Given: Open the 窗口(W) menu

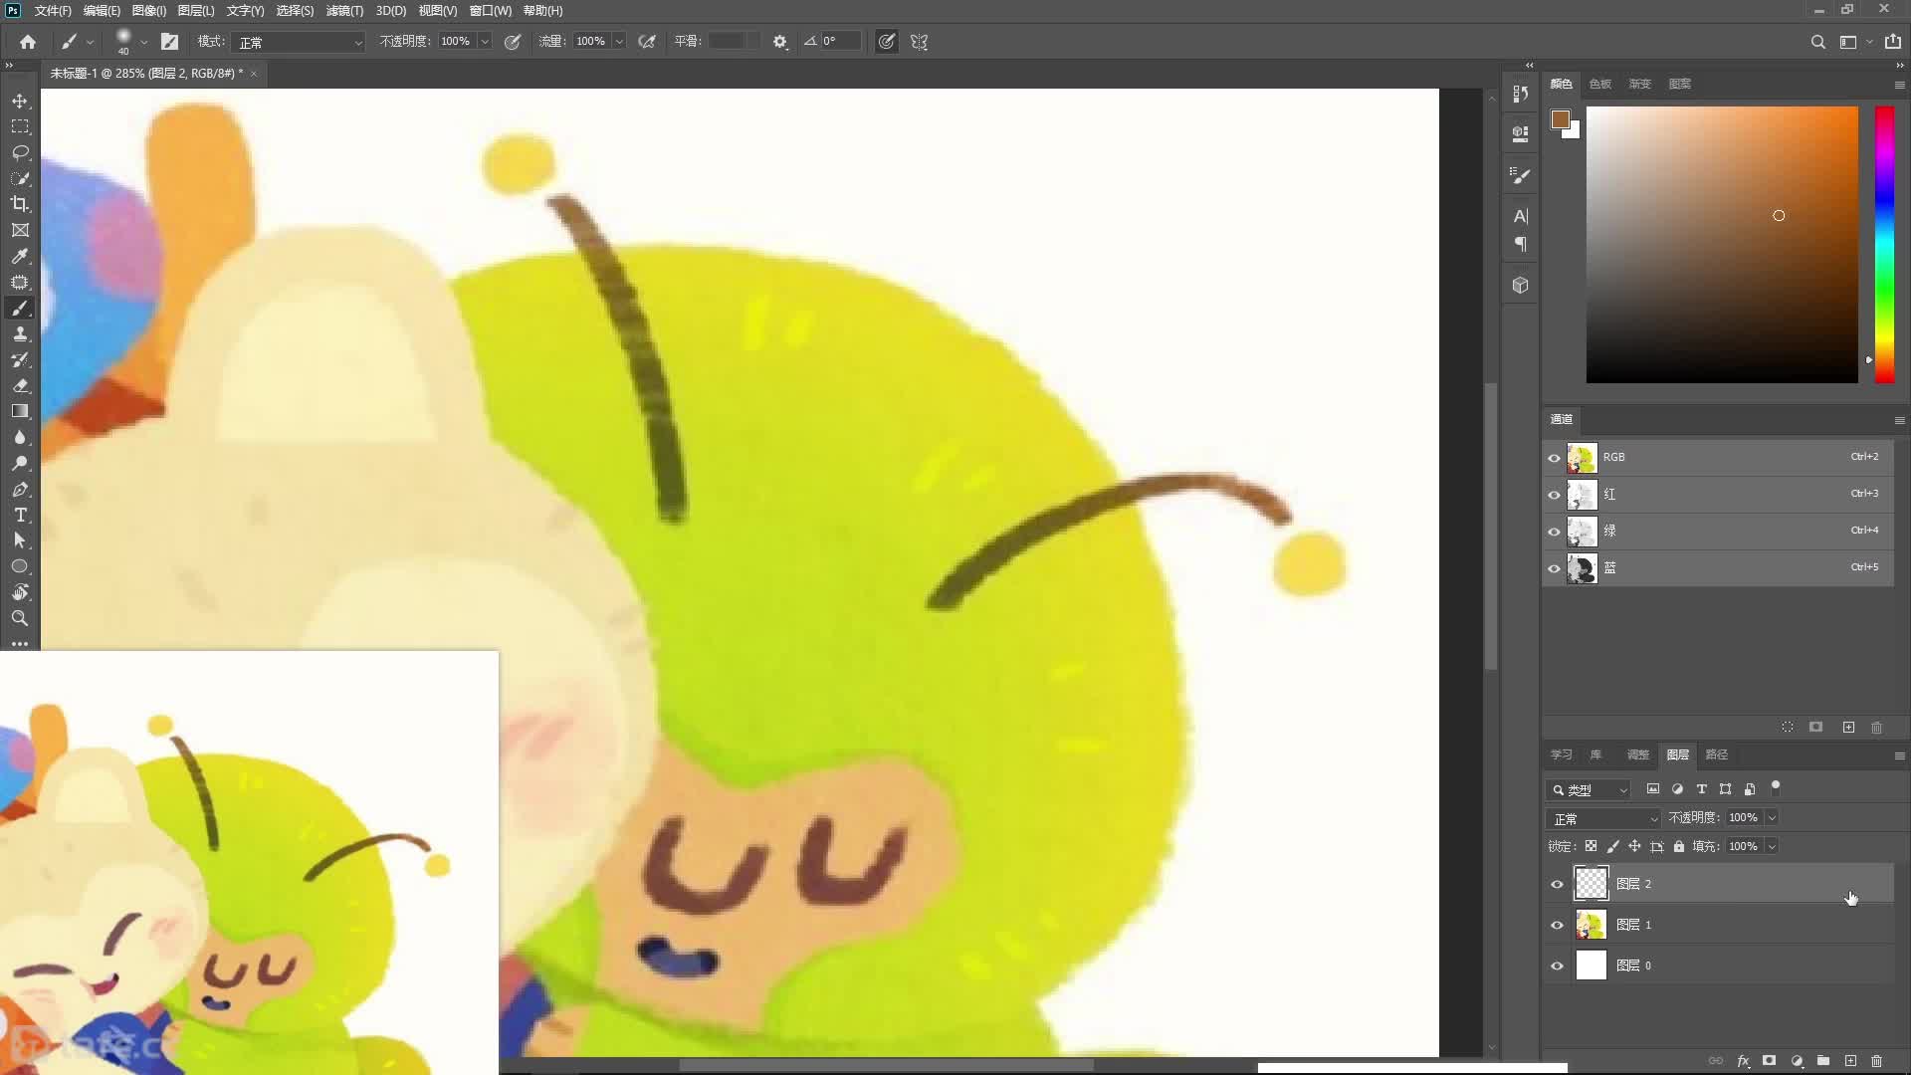Looking at the screenshot, I should click(x=490, y=11).
